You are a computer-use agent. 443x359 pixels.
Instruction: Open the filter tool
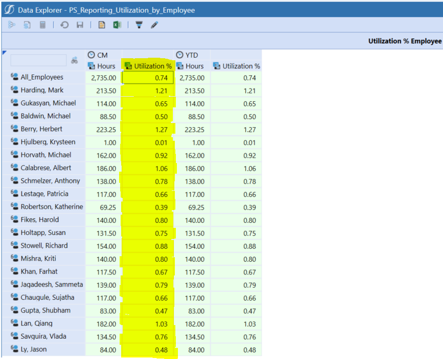click(x=140, y=24)
